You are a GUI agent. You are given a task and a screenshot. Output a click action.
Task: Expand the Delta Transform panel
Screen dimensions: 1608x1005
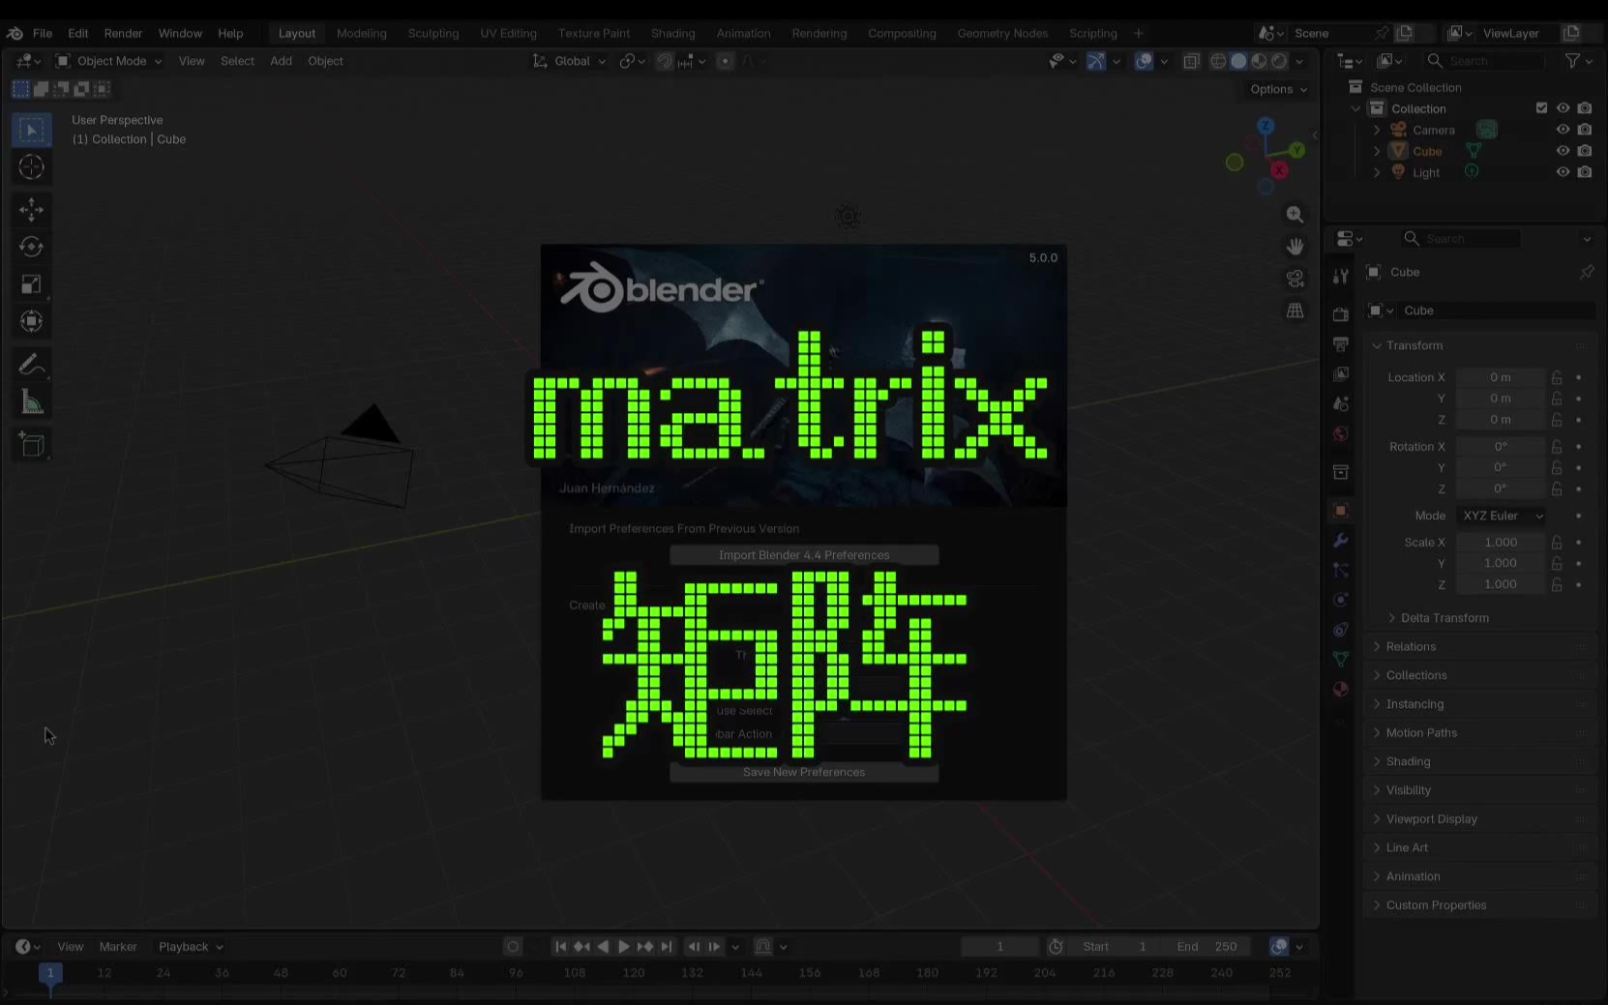1444,618
